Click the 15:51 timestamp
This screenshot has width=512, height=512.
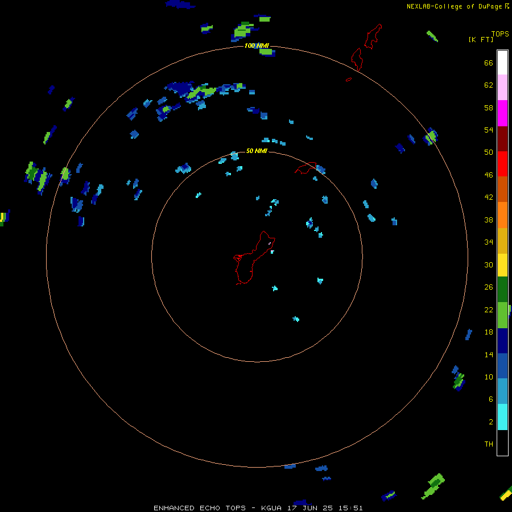(350, 508)
